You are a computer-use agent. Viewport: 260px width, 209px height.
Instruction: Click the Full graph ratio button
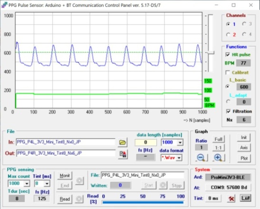pyautogui.click(x=219, y=139)
